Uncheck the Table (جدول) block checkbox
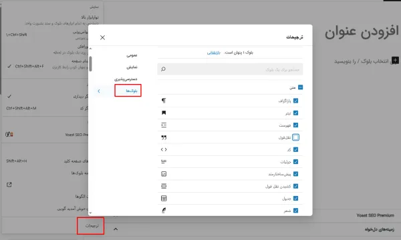 295,199
